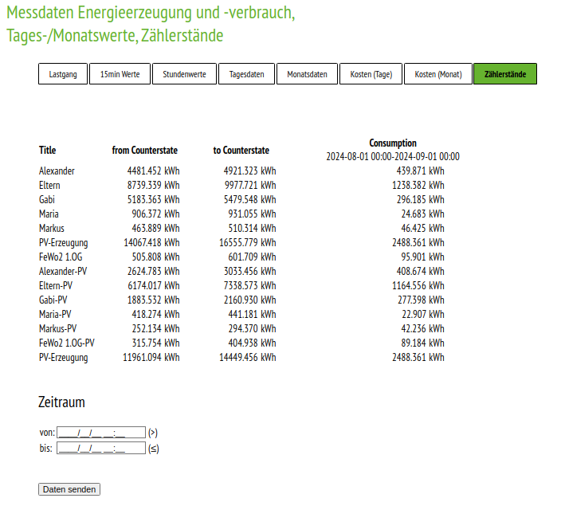Click the Title column header
Viewport: 561px width, 506px height.
tap(48, 151)
